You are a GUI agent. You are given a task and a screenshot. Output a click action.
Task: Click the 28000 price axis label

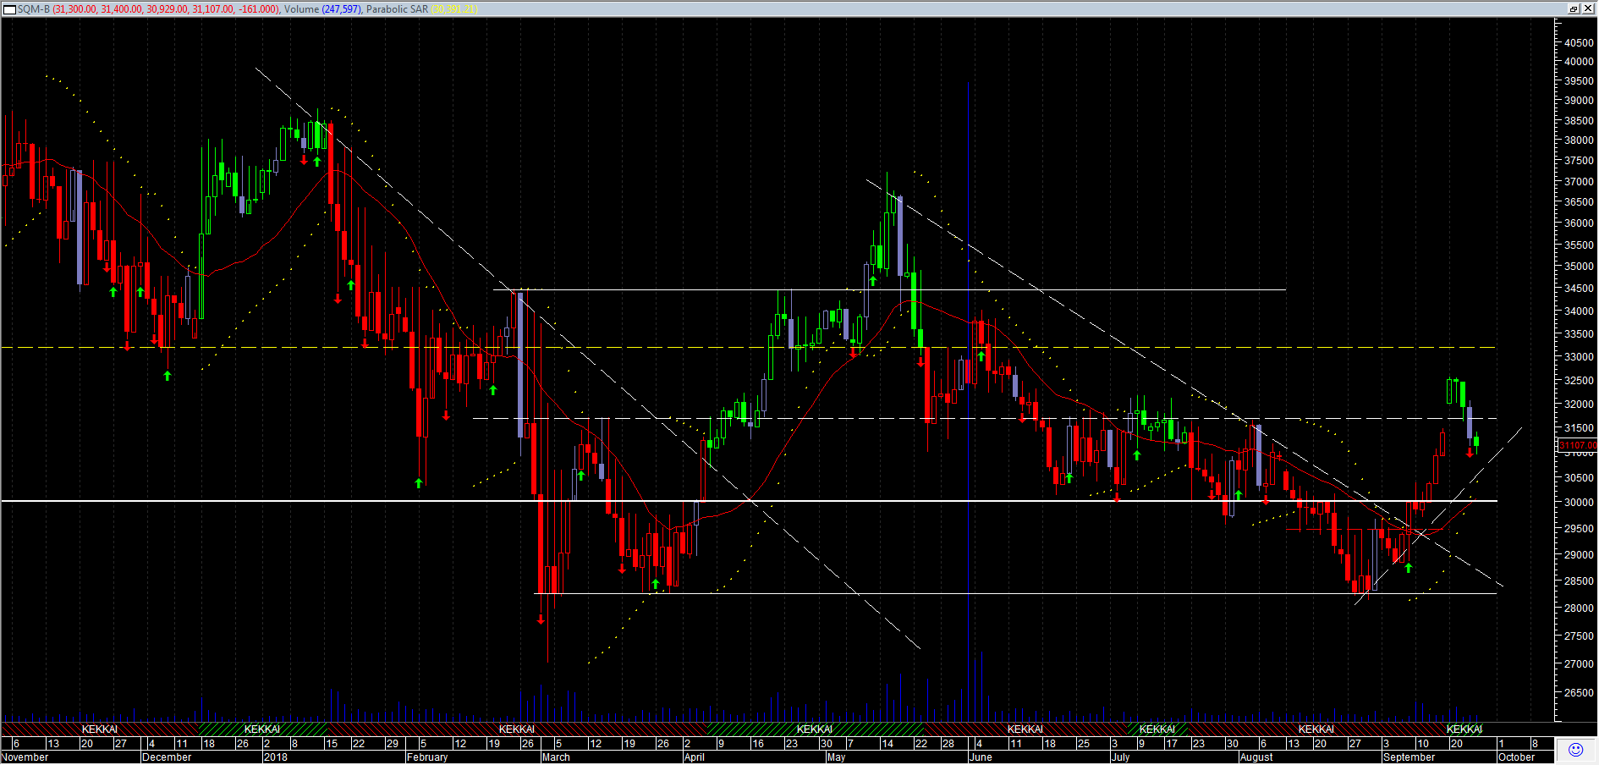coord(1579,608)
